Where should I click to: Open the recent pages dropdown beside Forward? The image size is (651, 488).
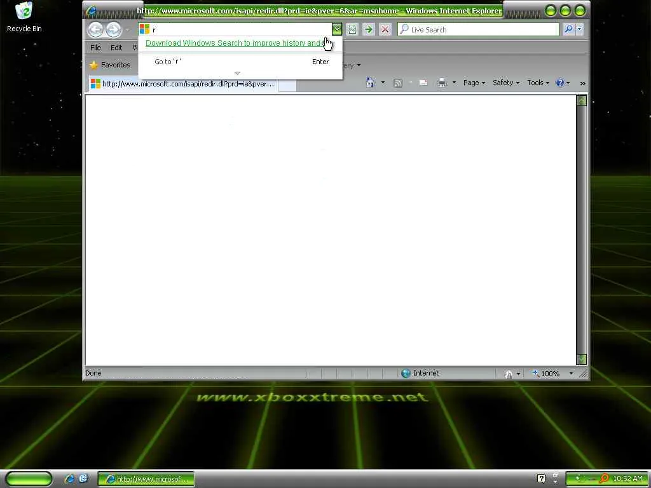128,30
